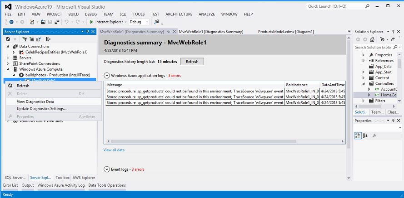The image size is (404, 198).
Task: Switch to Team Explorer tab
Action: pyautogui.click(x=377, y=112)
